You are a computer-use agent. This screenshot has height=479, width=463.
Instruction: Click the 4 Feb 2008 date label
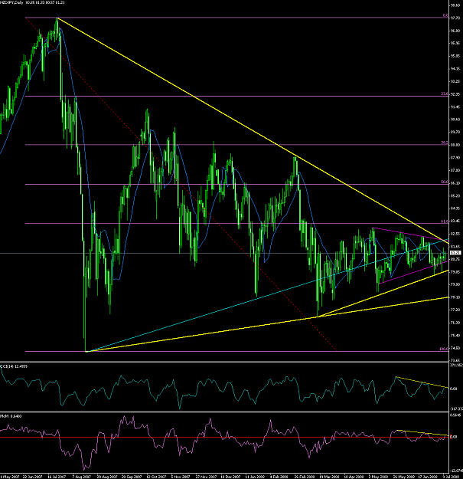279,477
